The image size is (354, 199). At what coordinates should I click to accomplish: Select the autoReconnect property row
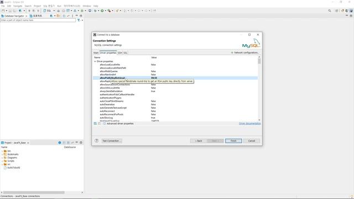point(175,111)
